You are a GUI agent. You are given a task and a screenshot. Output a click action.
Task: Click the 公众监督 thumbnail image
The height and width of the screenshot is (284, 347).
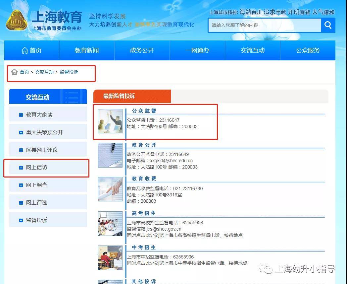point(110,121)
